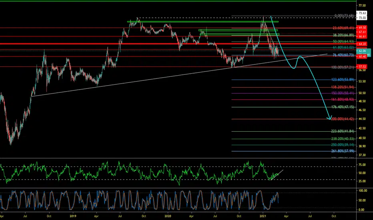Click the 250.00%(39.14) extension label
This screenshot has height=220, width=373.
[x=343, y=145]
